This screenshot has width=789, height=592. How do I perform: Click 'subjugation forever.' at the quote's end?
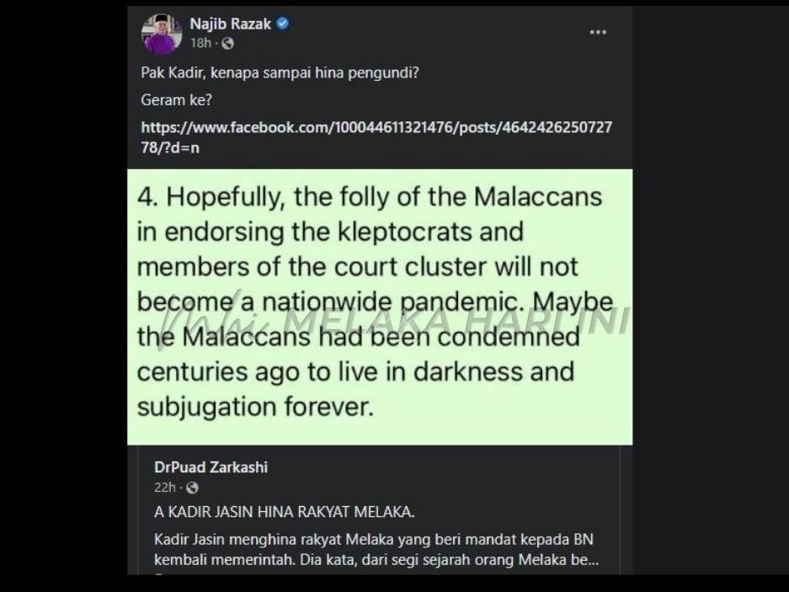coord(253,407)
